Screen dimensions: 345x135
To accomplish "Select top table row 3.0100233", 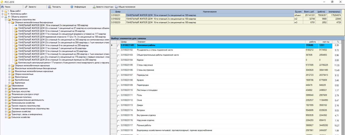I will (x=226, y=22).
